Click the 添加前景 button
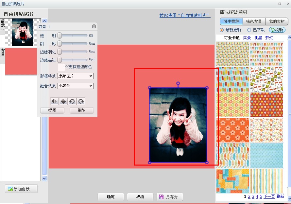Screen dimensions: 291x204 [21, 189]
